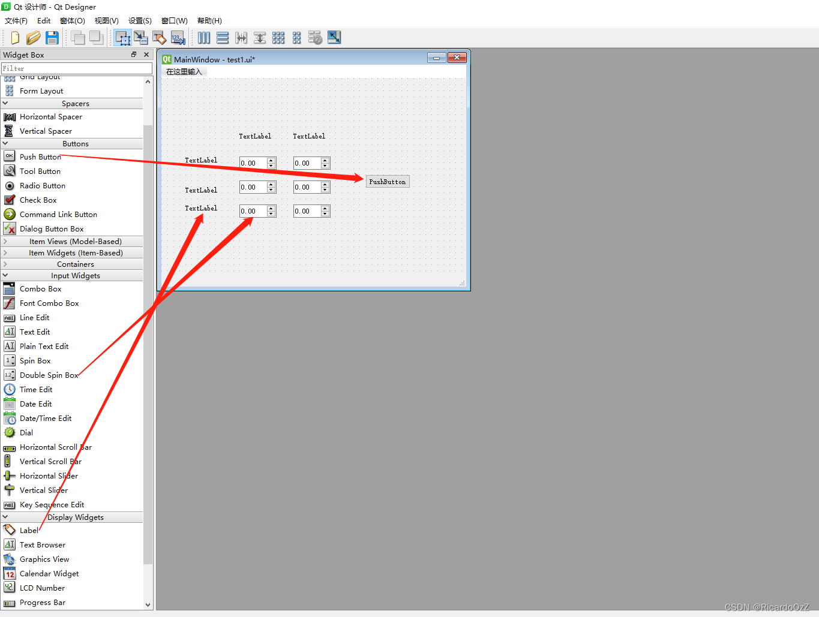819x617 pixels.
Task: Click 在这里输入 in MainWindow menu bar
Action: (184, 72)
